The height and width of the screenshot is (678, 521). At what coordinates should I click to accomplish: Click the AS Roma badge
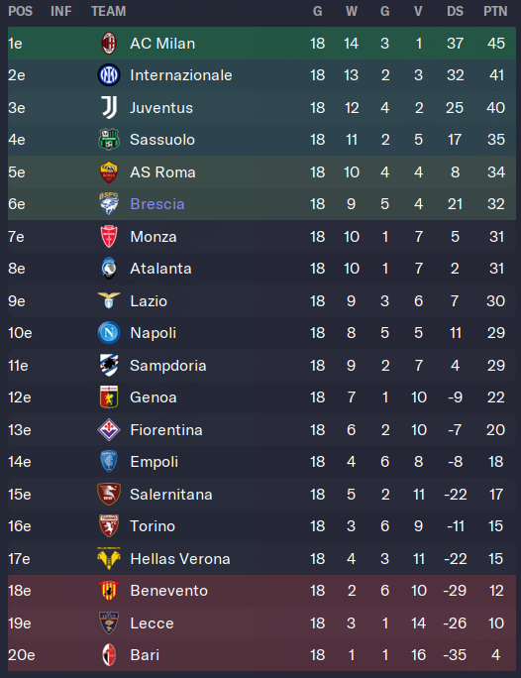click(109, 172)
